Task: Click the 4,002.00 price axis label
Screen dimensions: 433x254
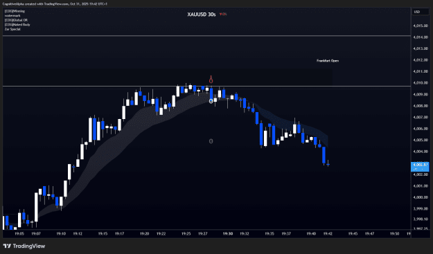Action: [421, 174]
